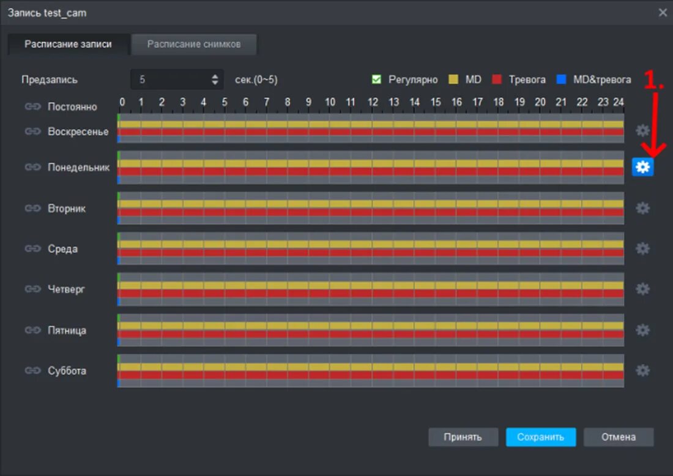Screen dimensions: 673x476
Task: Click hour 12 on the time ruler
Action: pos(373,102)
